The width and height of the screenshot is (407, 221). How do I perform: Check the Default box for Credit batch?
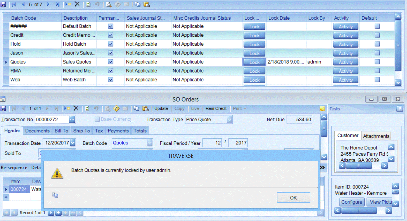pos(377,35)
